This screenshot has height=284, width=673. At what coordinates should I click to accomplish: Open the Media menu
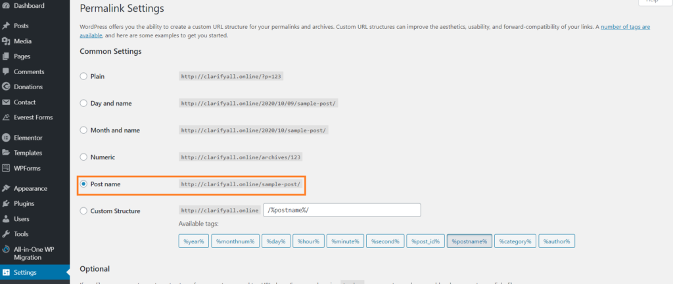tap(22, 41)
